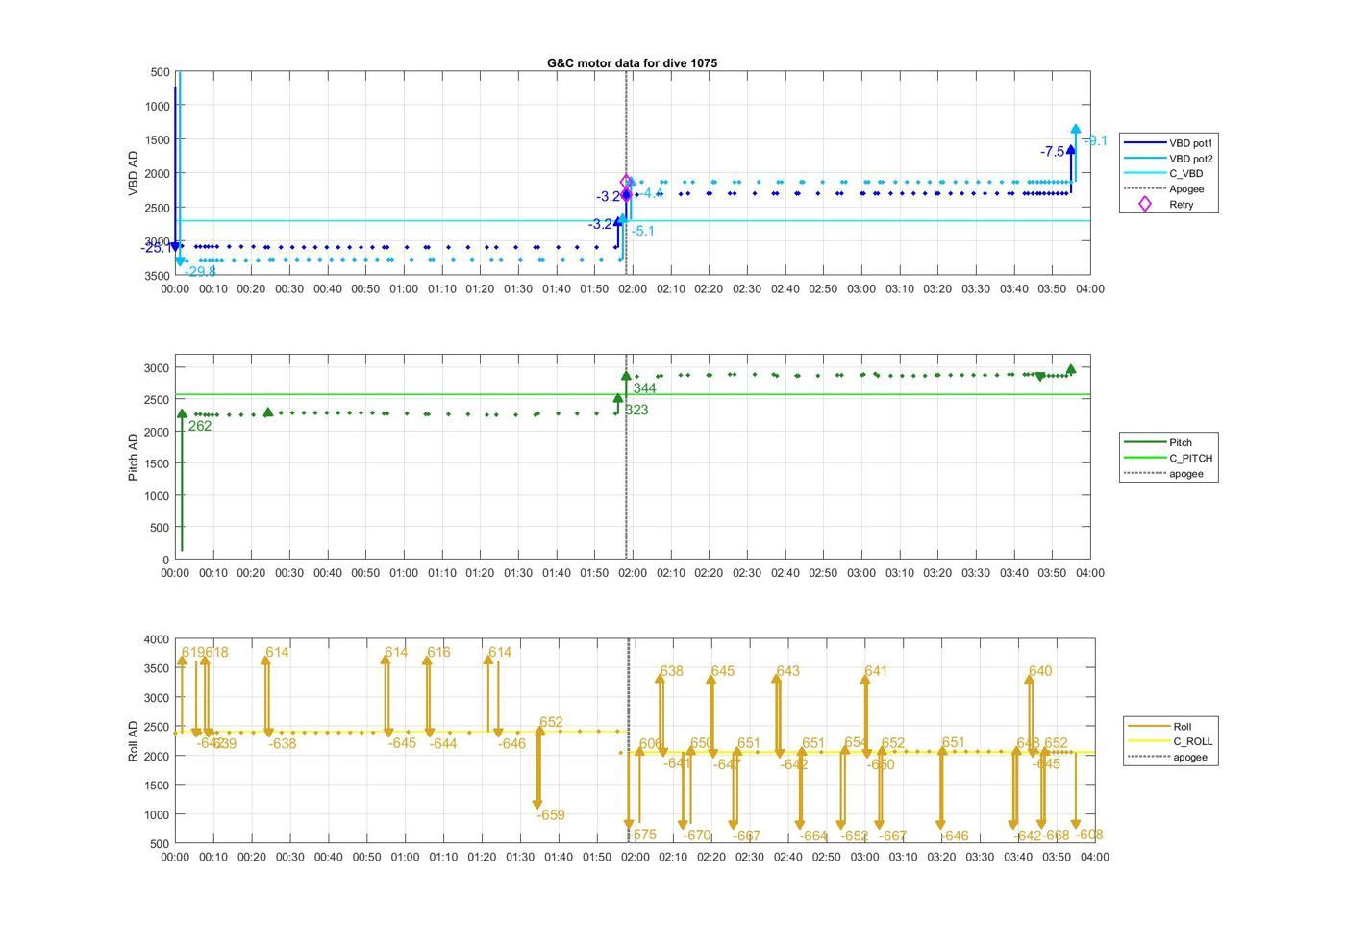The image size is (1346, 948).
Task: Click the '-29.8' VBD label at dive start
Action: pyautogui.click(x=201, y=272)
